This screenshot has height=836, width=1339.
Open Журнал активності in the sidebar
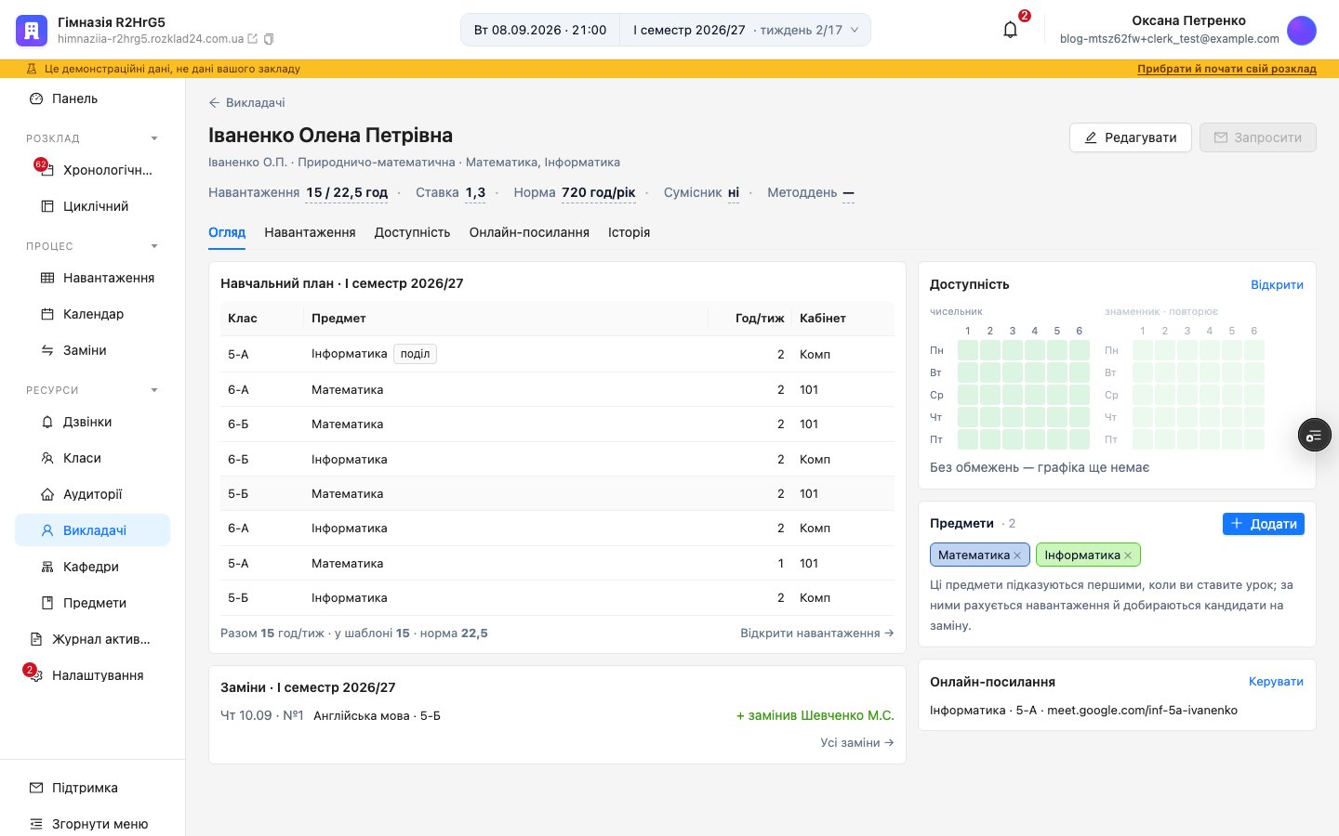[93, 639]
